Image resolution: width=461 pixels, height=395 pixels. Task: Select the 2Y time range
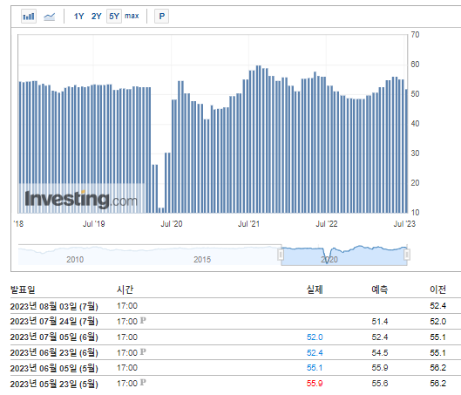97,17
